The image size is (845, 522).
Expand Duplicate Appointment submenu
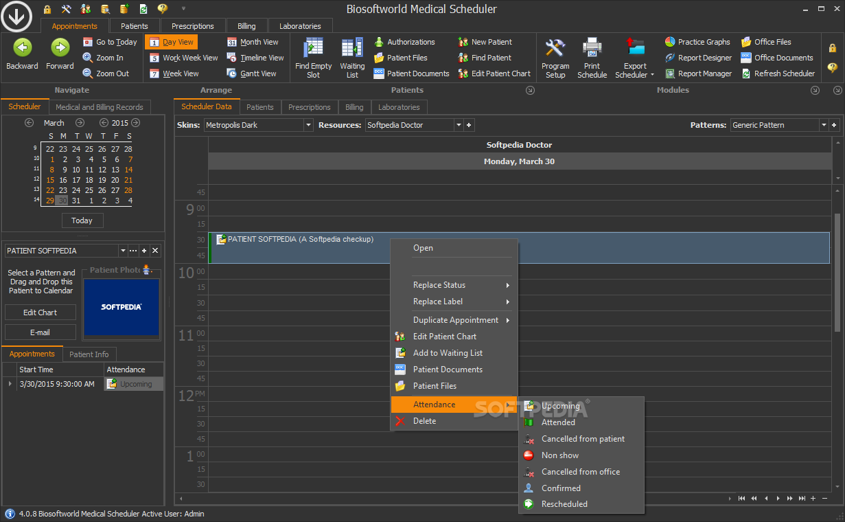click(x=454, y=320)
